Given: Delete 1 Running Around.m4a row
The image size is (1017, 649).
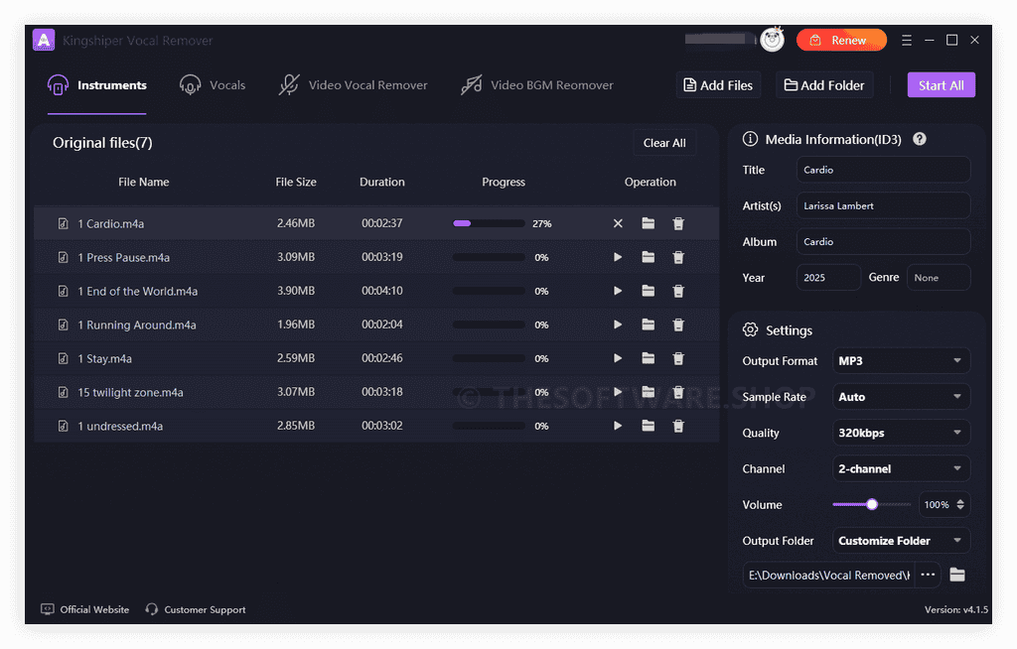Looking at the screenshot, I should coord(678,324).
